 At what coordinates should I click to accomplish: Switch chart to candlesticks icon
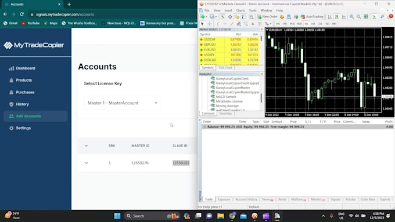(x=336, y=17)
